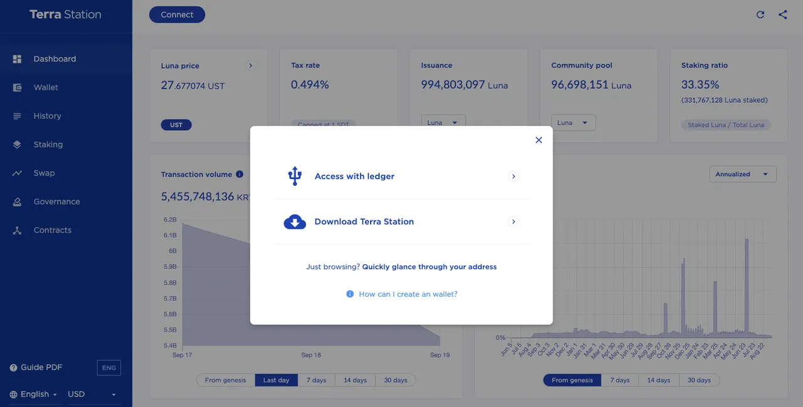Open the Download Terra Station arrow

[x=513, y=222]
